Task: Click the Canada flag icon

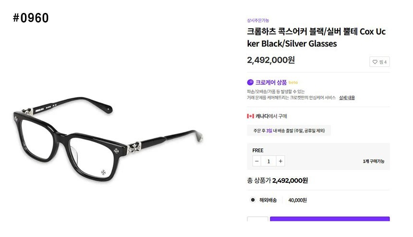Action: tap(250, 116)
